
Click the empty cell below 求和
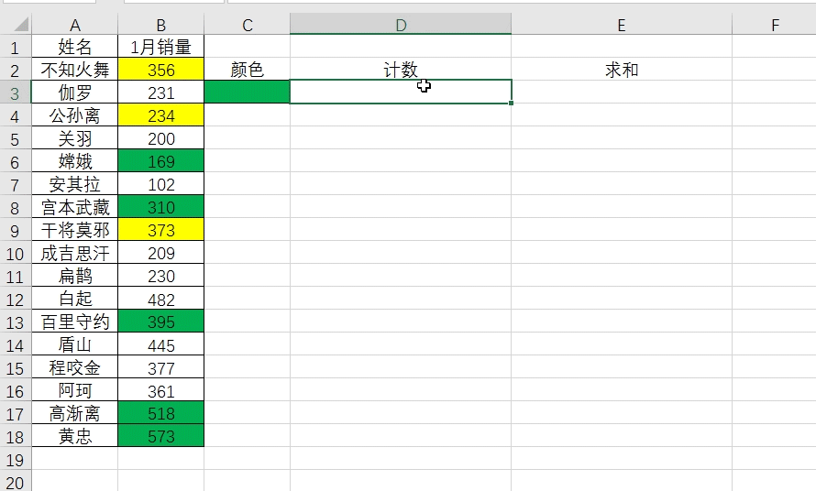click(x=621, y=92)
